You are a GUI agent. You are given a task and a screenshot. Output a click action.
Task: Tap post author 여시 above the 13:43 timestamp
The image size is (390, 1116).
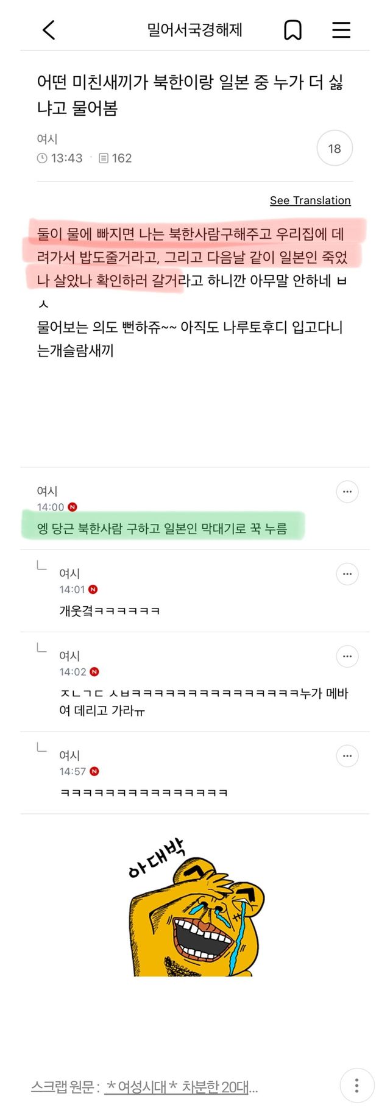(x=47, y=139)
